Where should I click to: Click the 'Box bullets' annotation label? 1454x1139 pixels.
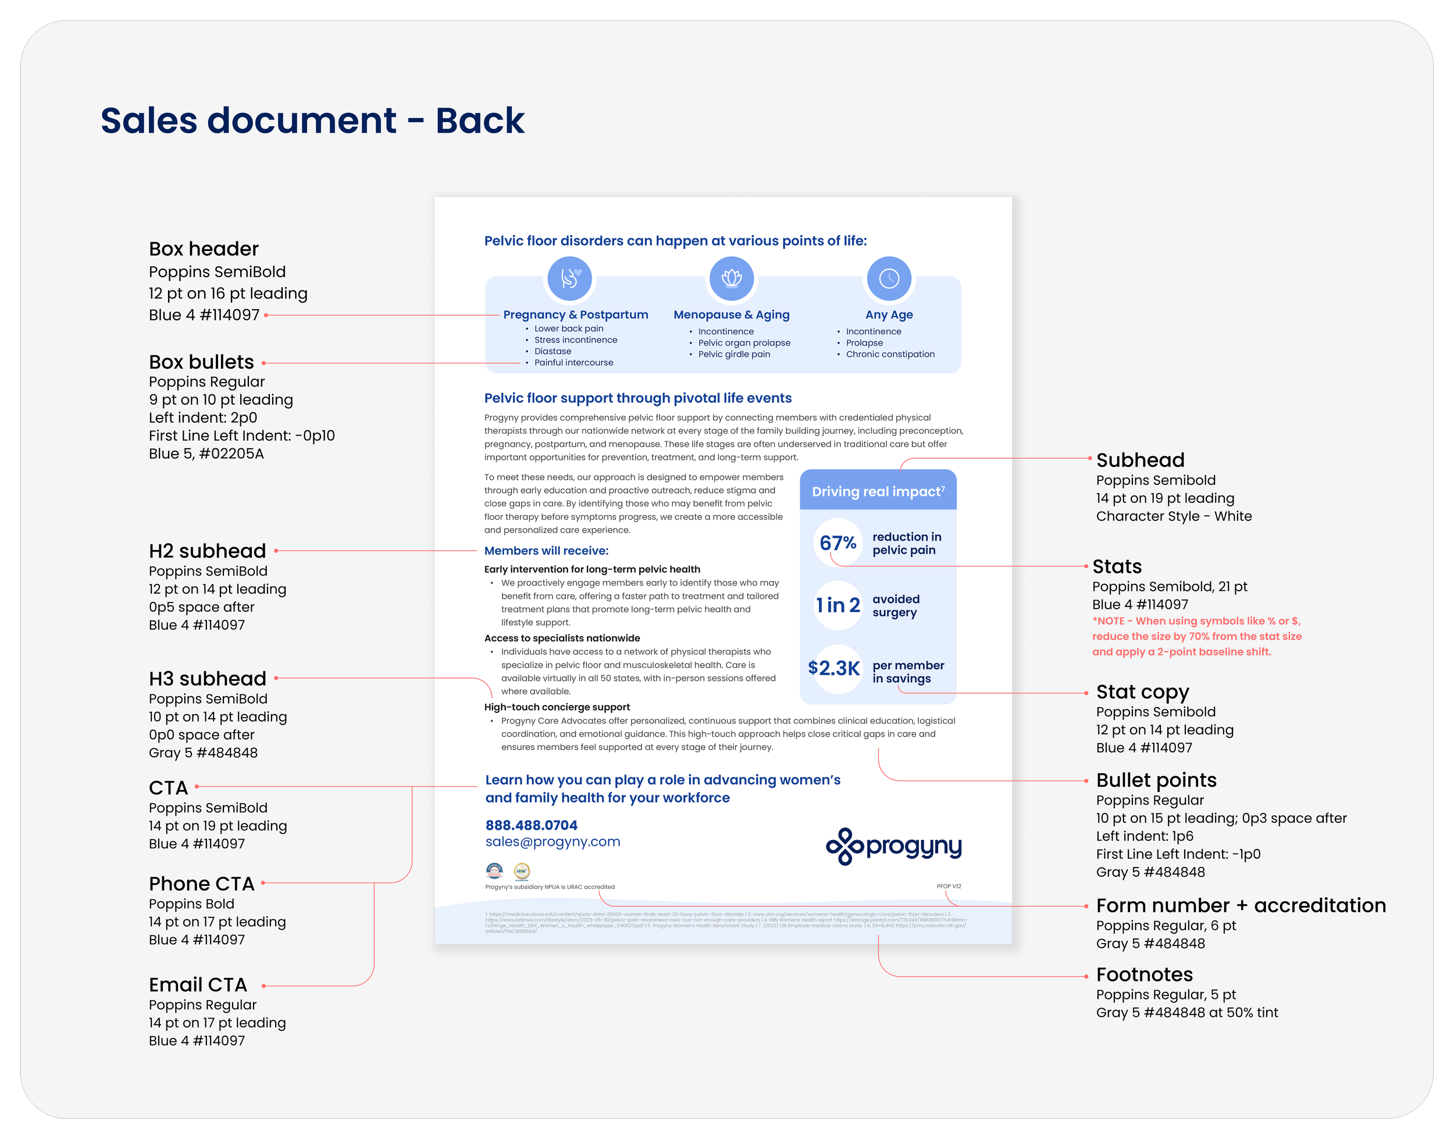coord(201,362)
